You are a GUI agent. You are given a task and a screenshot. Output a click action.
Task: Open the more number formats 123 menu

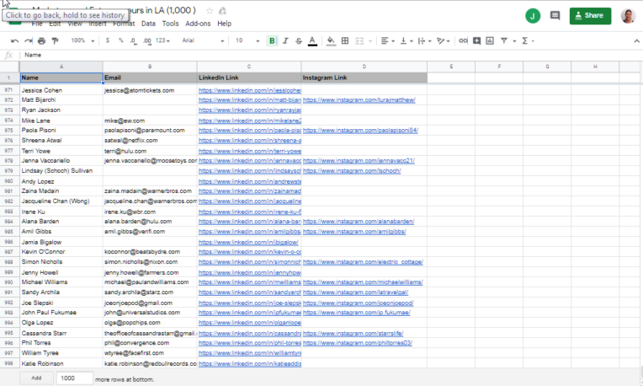pyautogui.click(x=162, y=40)
